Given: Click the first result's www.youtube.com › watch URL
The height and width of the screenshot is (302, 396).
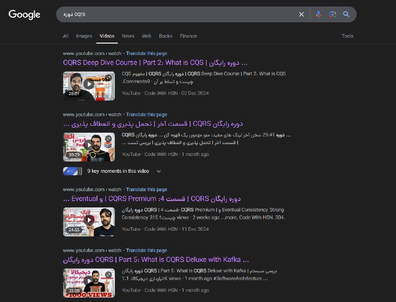Looking at the screenshot, I should tap(92, 53).
